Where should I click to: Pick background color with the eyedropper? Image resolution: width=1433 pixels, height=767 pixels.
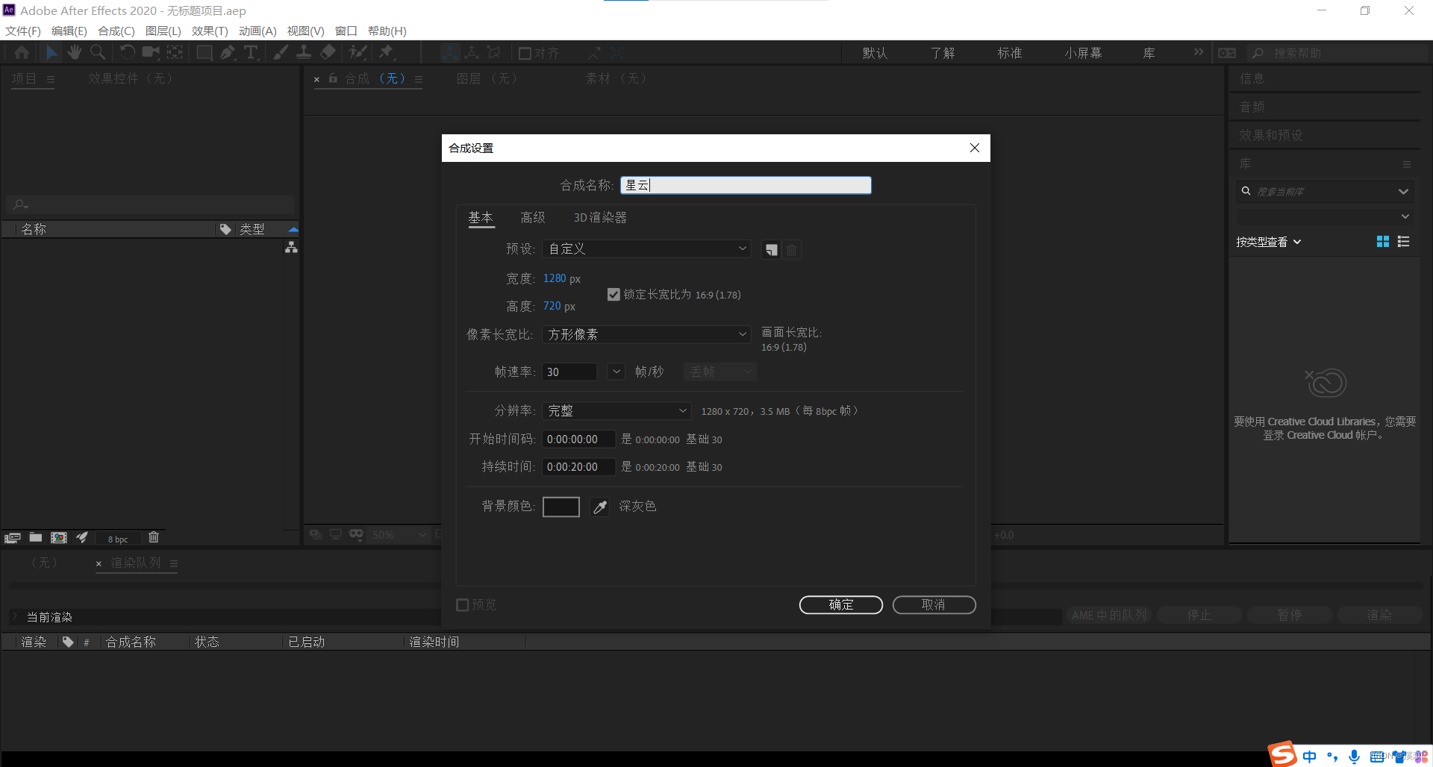[x=599, y=507]
